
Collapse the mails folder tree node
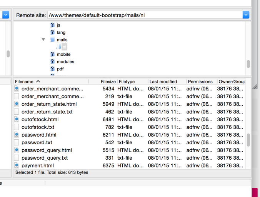(x=43, y=40)
